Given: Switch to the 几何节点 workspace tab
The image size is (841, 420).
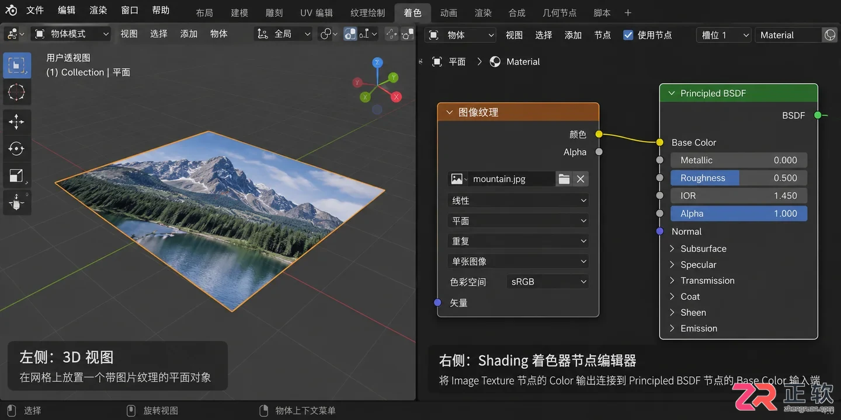Looking at the screenshot, I should click(x=559, y=13).
